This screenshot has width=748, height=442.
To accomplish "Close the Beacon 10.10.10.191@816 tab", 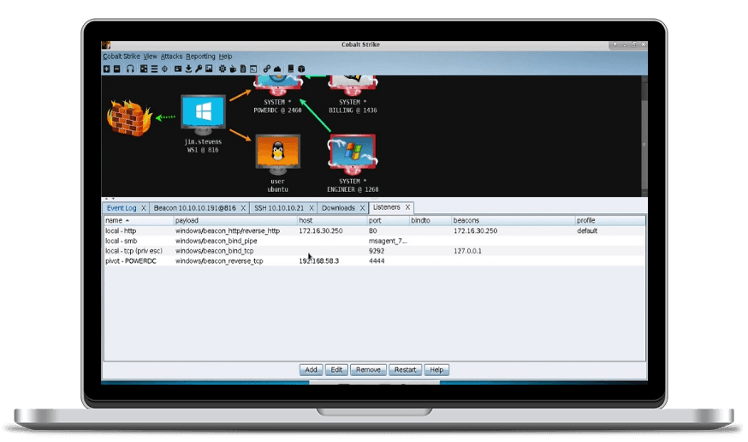I will 243,208.
